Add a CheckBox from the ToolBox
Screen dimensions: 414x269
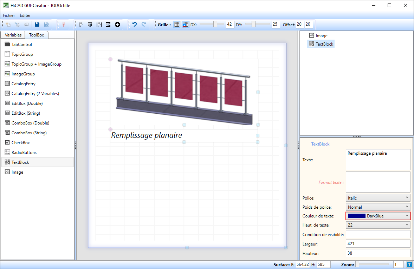[x=20, y=143]
